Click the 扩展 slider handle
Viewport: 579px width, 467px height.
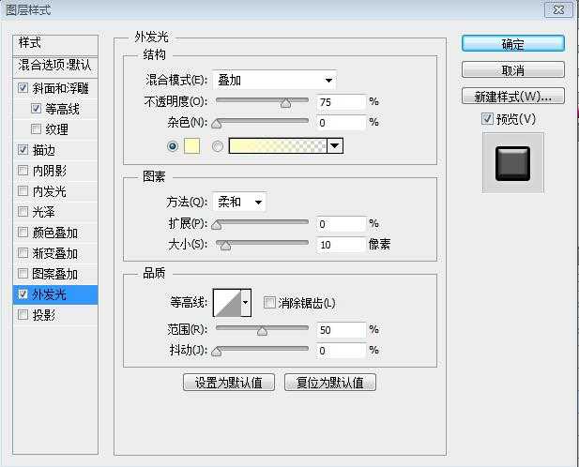(217, 225)
